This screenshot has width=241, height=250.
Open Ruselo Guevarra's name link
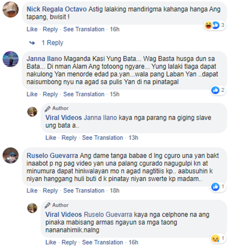click(x=52, y=156)
